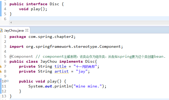Click the left scroll arrow of the horizontal scrollbar
The width and height of the screenshot is (169, 100).
tap(11, 22)
